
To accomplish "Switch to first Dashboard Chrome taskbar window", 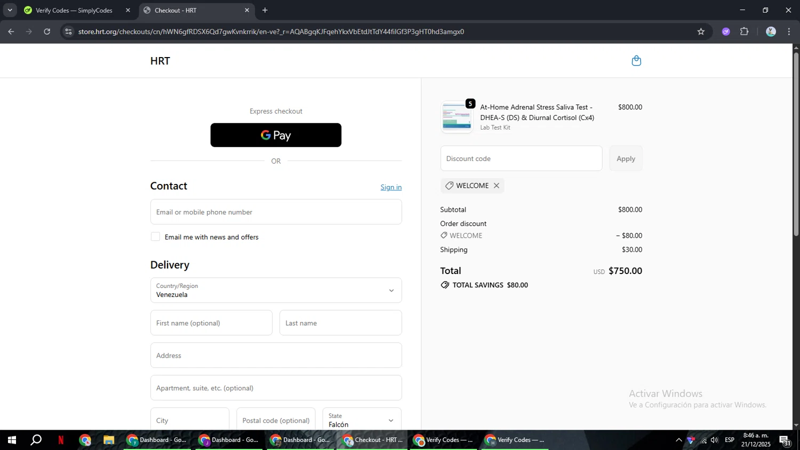I will (157, 440).
